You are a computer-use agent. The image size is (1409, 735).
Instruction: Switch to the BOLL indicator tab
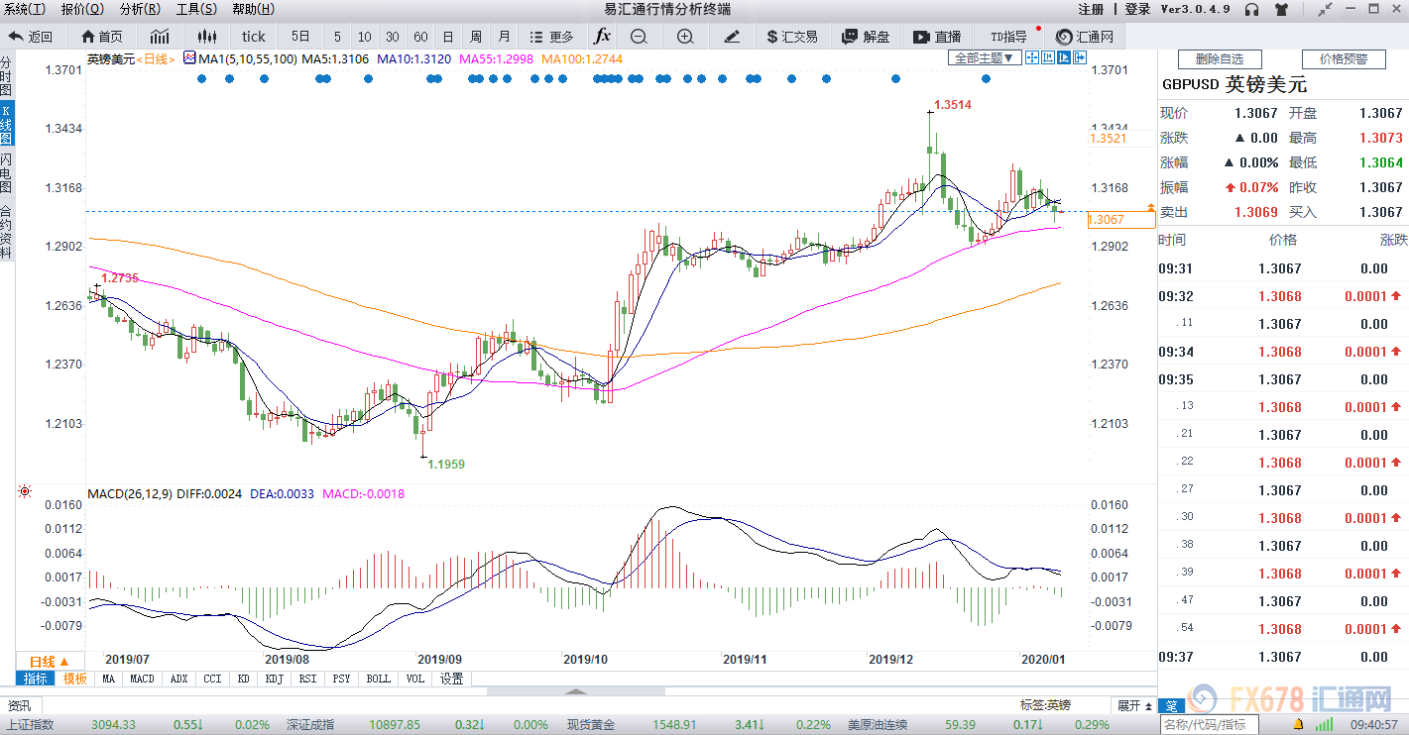point(379,679)
